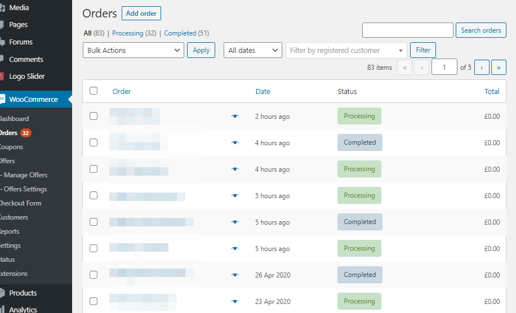Click the orders search text field

(407, 30)
